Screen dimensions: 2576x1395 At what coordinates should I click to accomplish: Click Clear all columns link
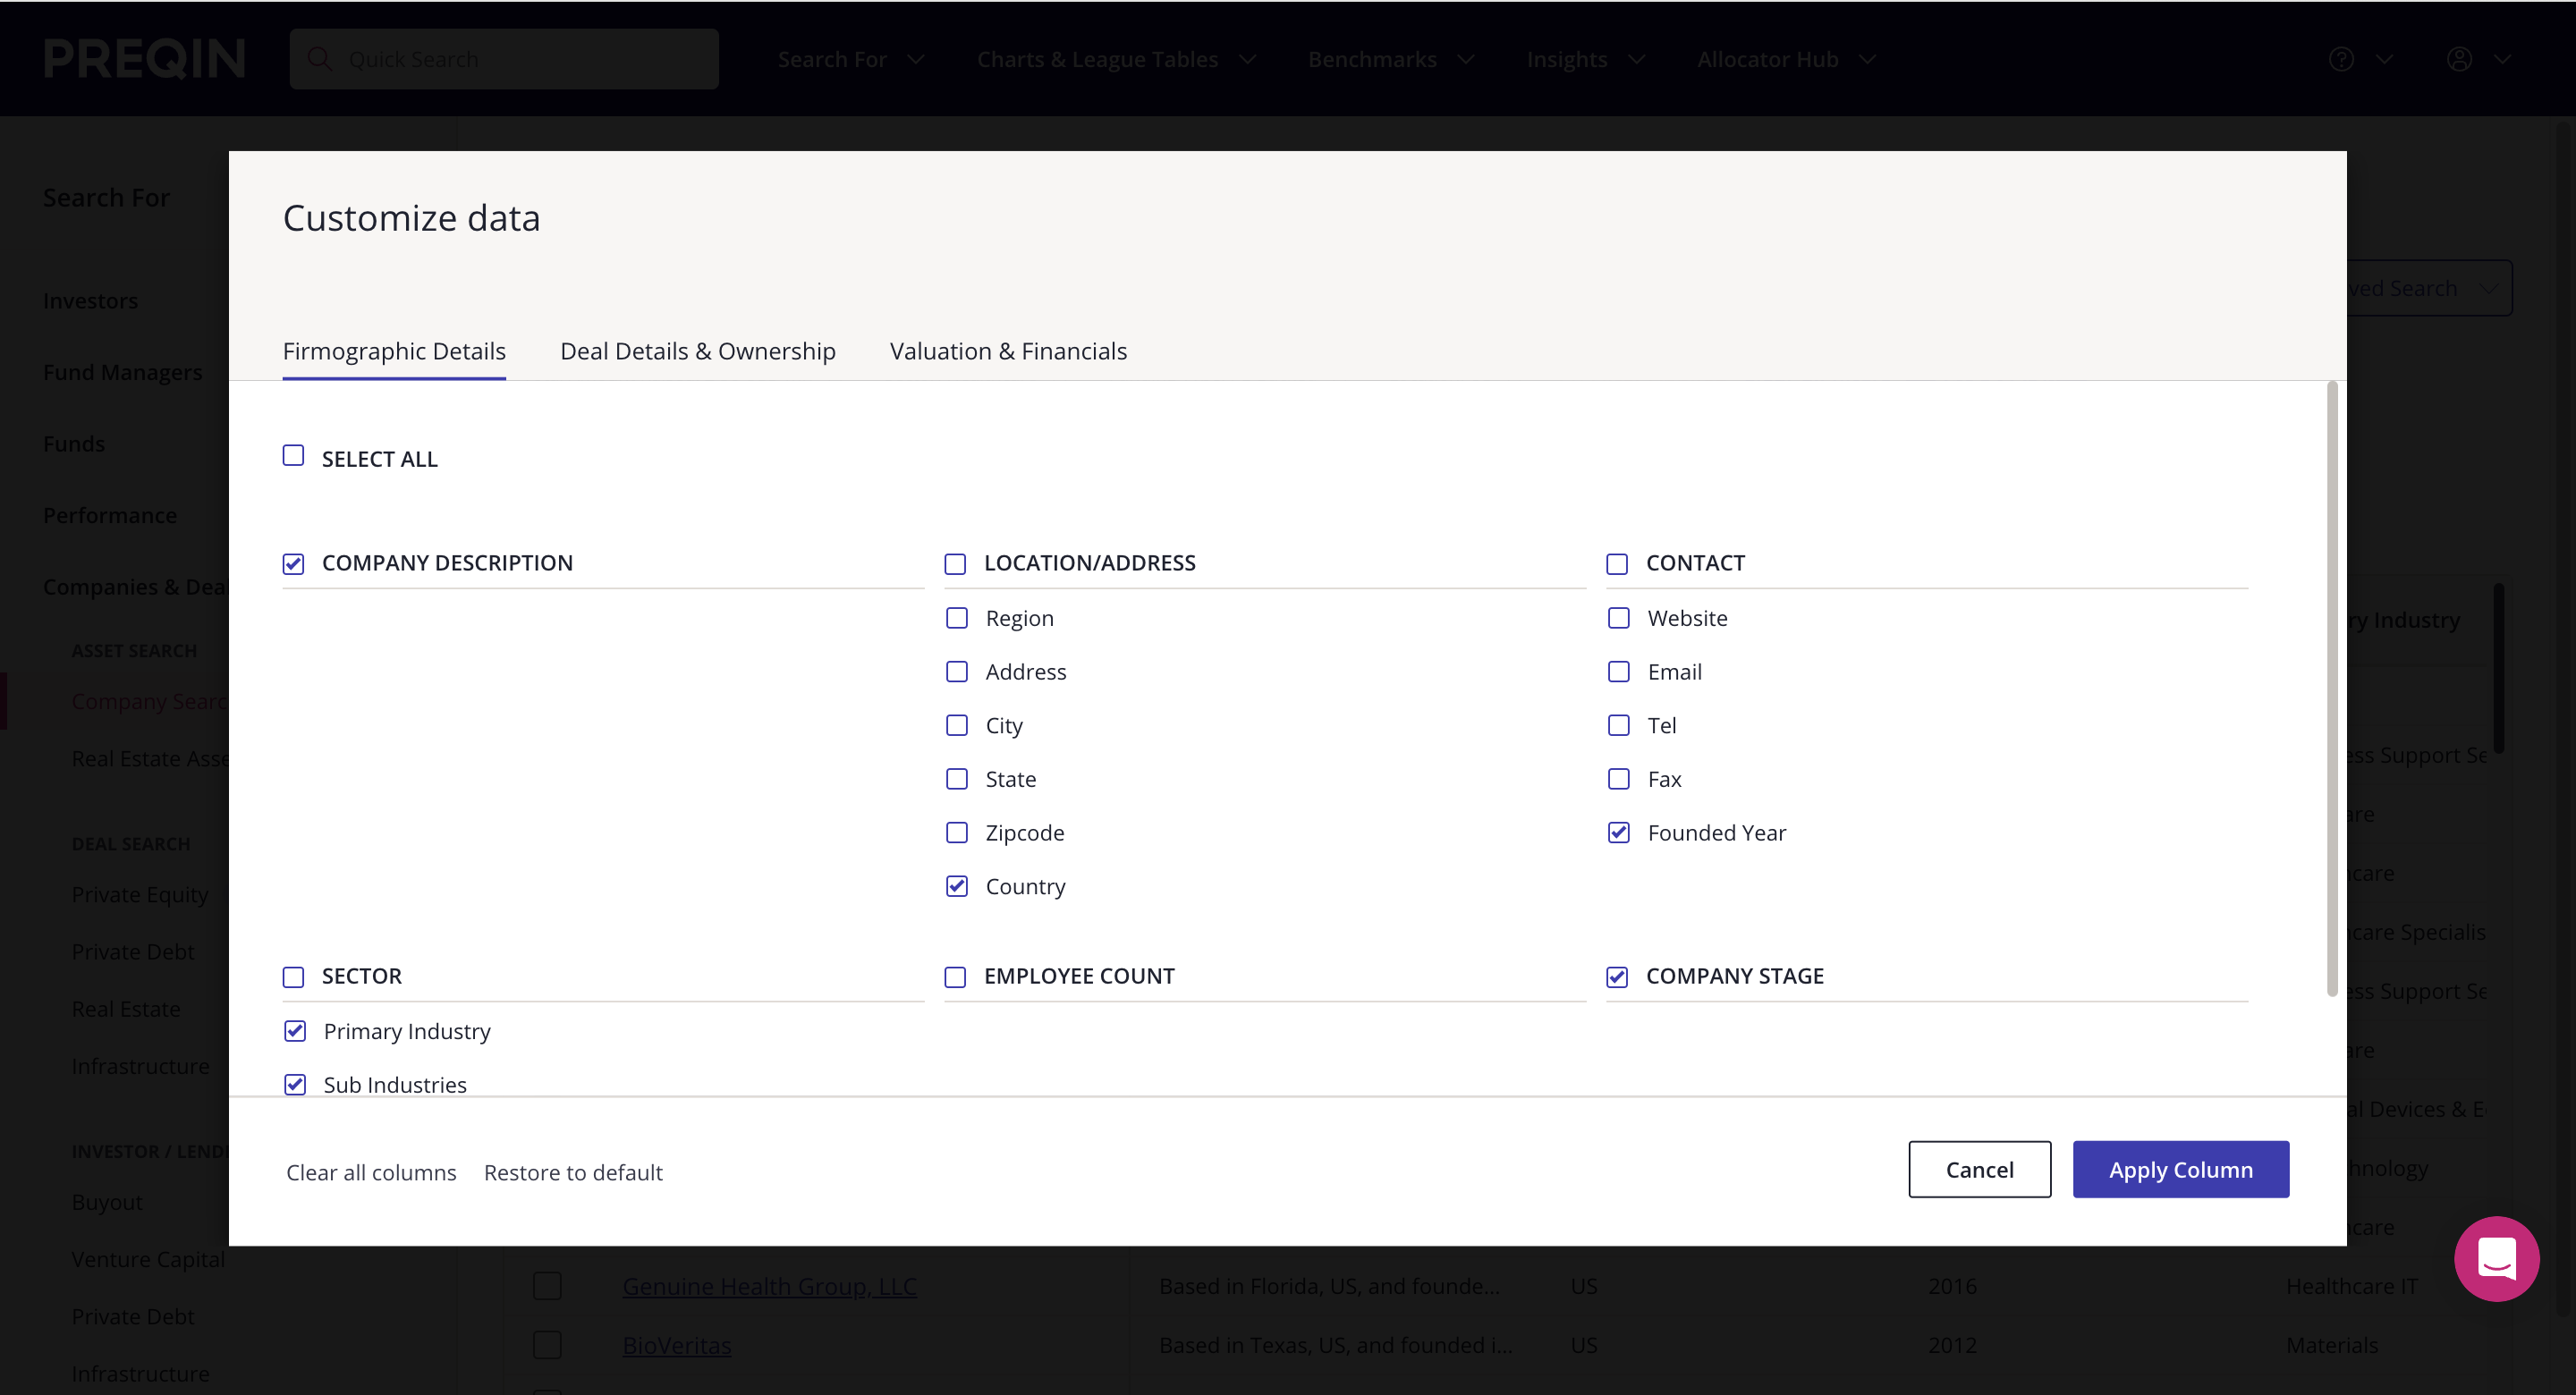(x=371, y=1172)
